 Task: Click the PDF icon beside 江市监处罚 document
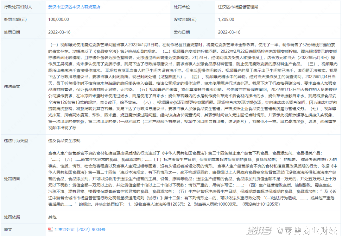pos(51,229)
